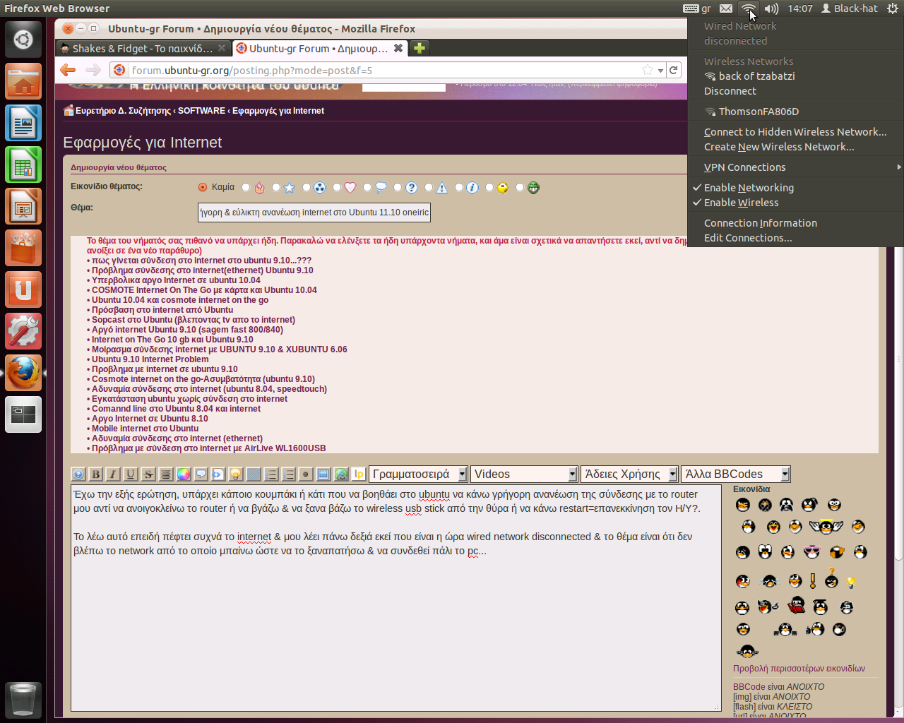Screen dimensions: 904x723
Task: Open the font color picker icon
Action: 183,474
